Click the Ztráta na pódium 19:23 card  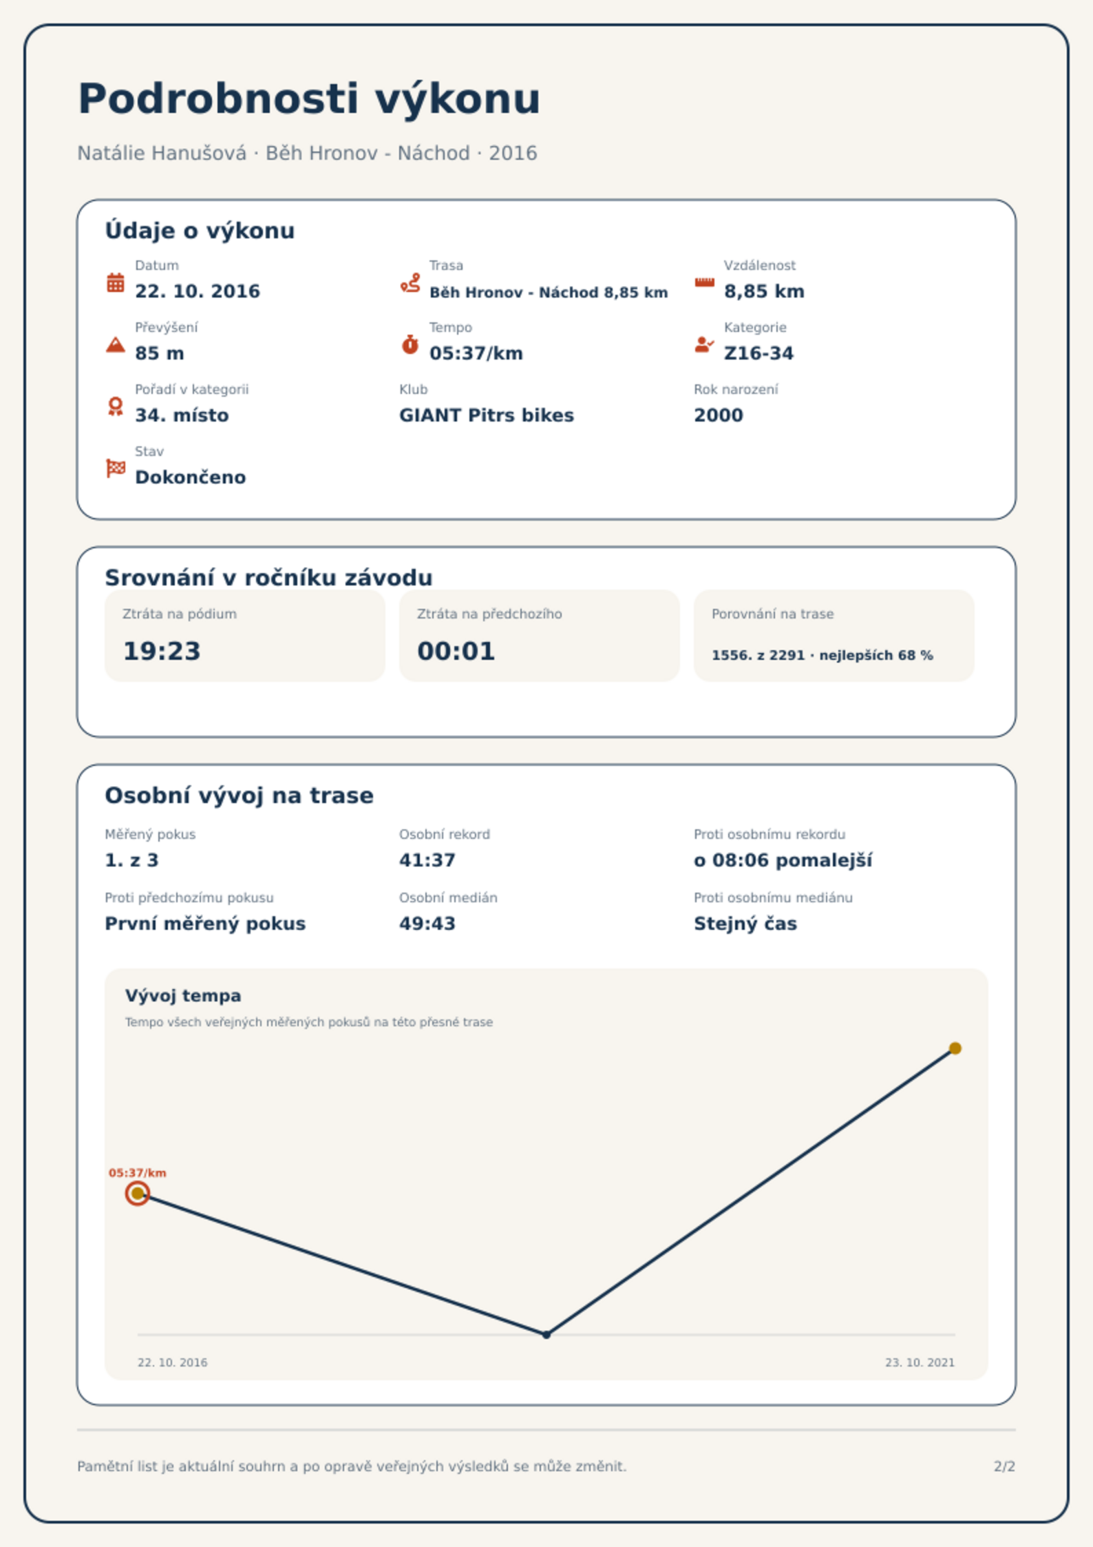coord(244,635)
